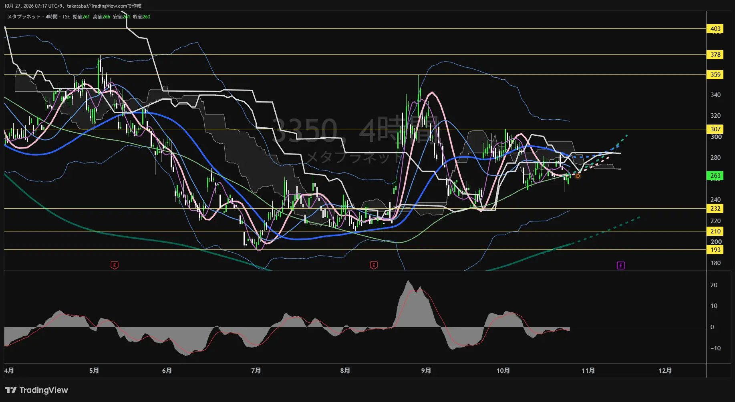735x402 pixels.
Task: Select the yellow 359 price level label
Action: [x=715, y=75]
